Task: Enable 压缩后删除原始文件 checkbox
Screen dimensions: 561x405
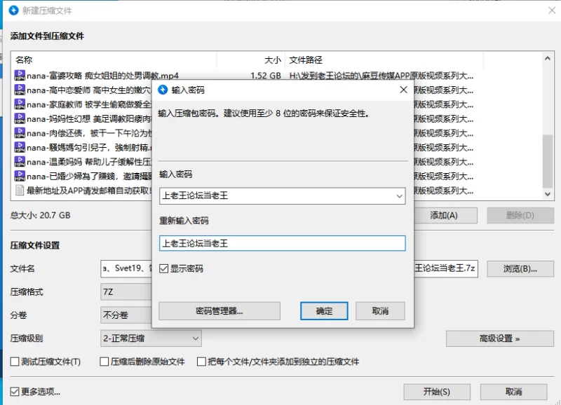Action: [x=104, y=362]
